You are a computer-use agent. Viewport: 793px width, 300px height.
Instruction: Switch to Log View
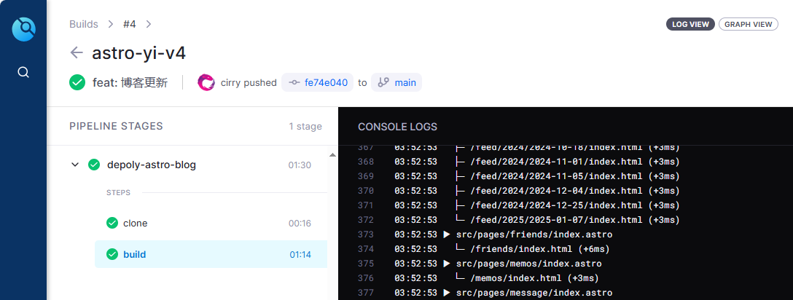tap(690, 24)
